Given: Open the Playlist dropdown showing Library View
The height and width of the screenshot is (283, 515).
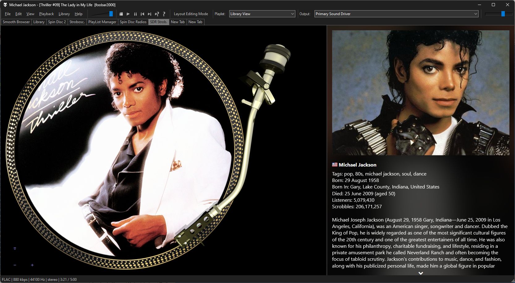Looking at the screenshot, I should [262, 14].
